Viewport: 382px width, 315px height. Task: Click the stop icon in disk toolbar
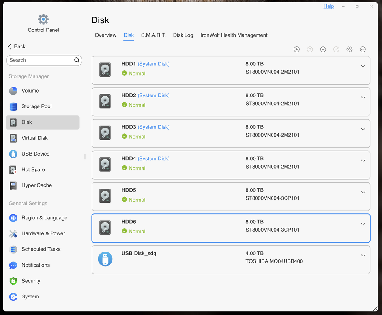pyautogui.click(x=310, y=49)
